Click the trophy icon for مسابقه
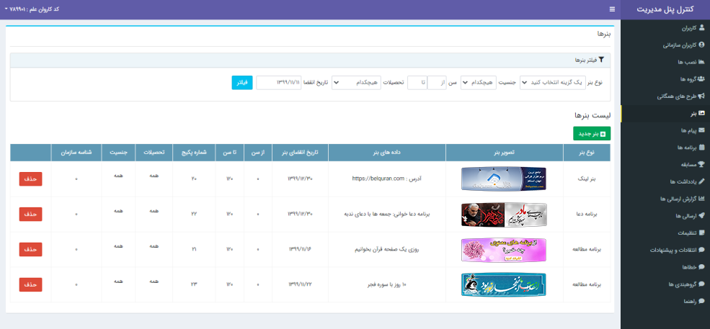 click(702, 164)
